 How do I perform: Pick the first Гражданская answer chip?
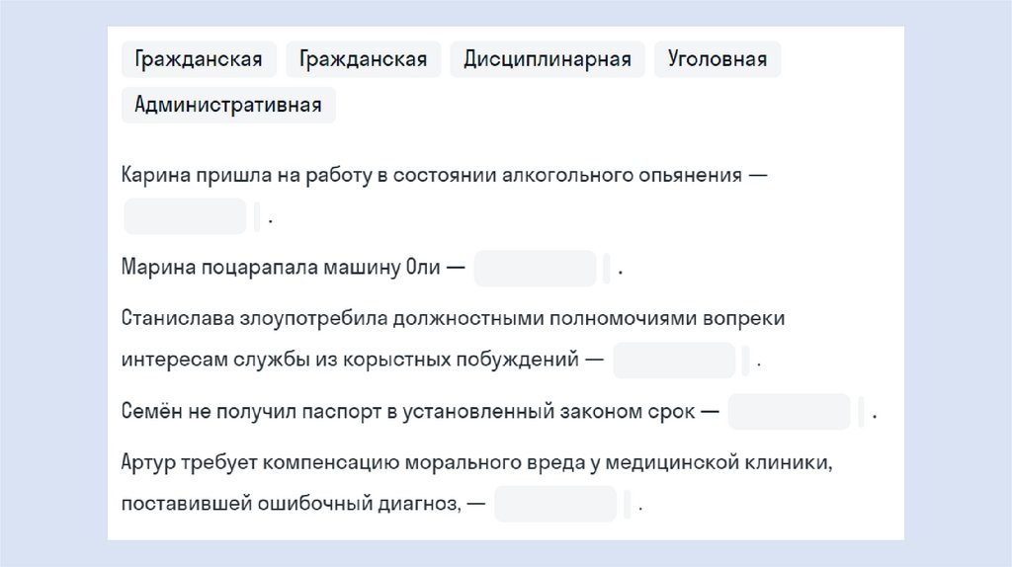coord(199,59)
